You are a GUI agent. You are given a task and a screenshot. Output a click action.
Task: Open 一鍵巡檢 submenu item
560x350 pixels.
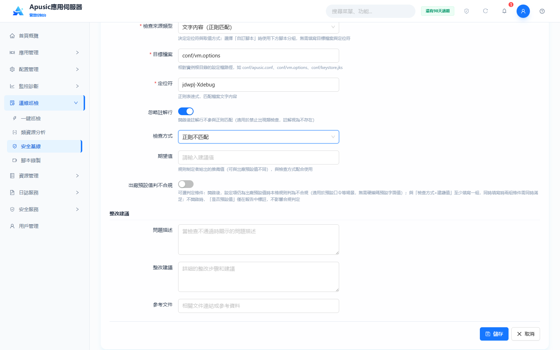click(44, 118)
